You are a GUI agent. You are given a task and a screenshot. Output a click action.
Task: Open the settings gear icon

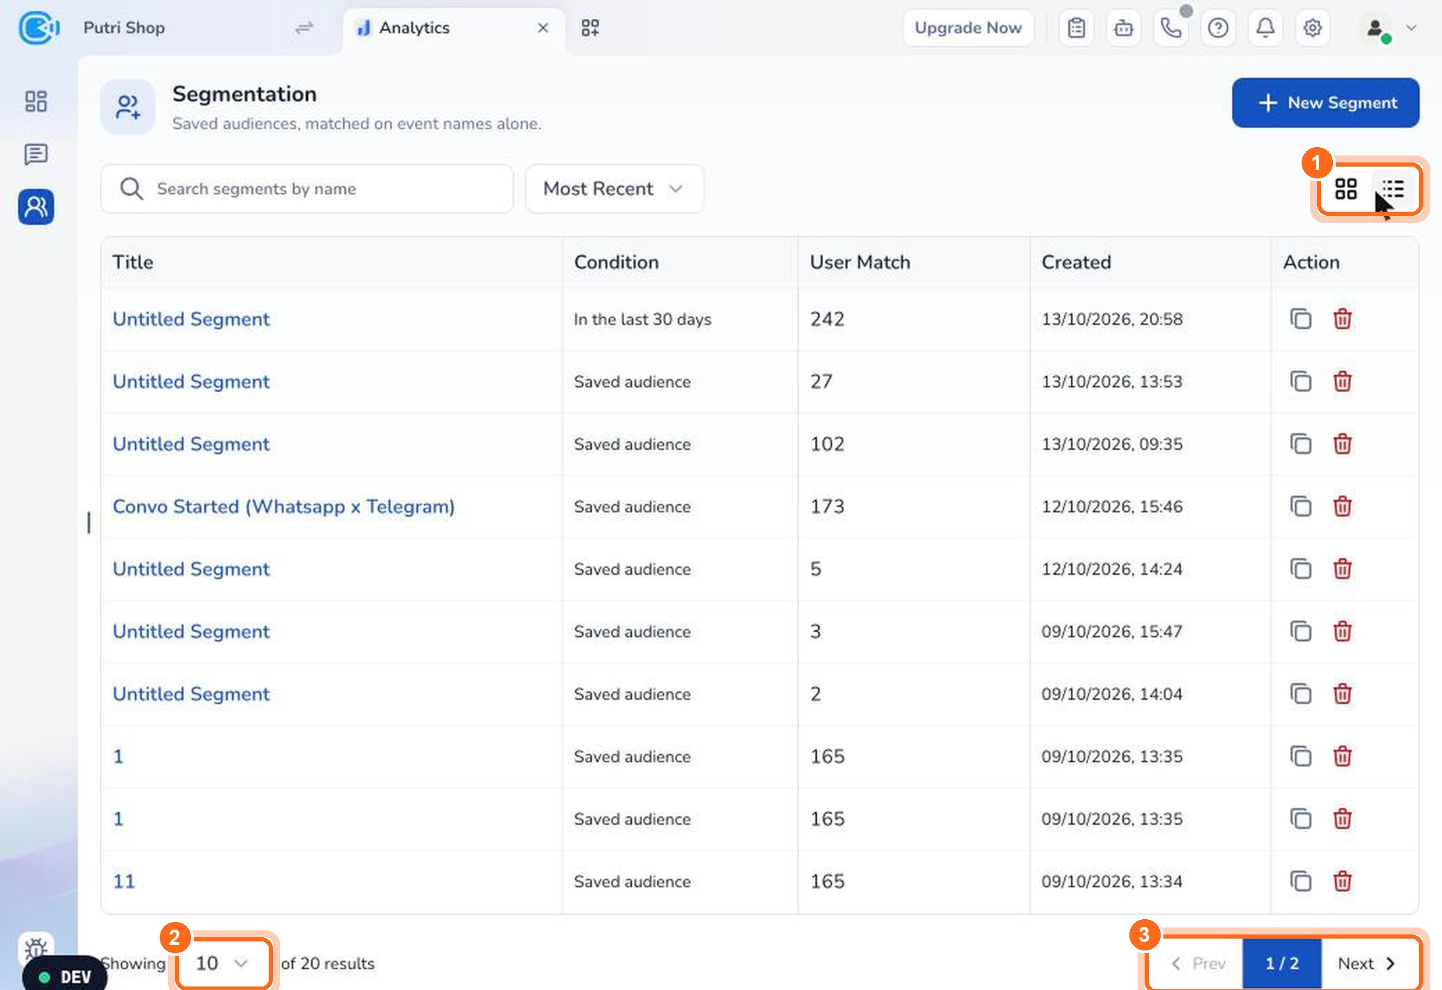(x=1313, y=28)
